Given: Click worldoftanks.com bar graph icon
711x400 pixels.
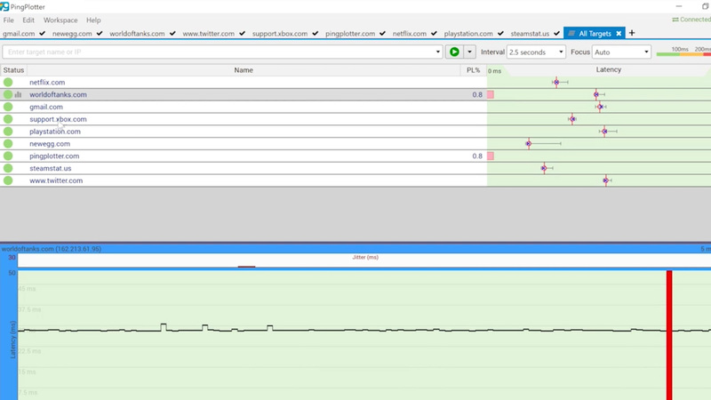Looking at the screenshot, I should point(18,94).
